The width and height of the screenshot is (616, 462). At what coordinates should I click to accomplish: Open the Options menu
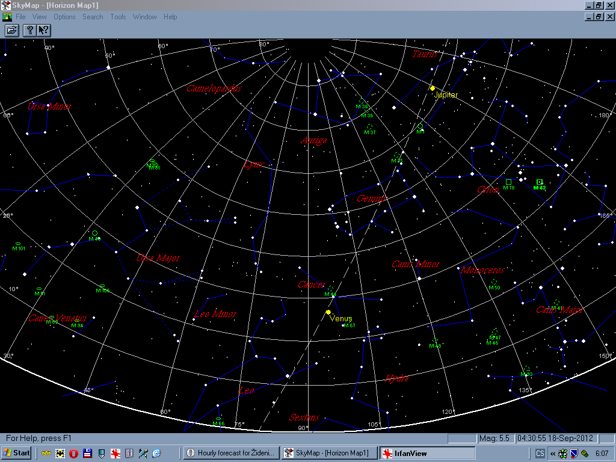pyautogui.click(x=64, y=17)
